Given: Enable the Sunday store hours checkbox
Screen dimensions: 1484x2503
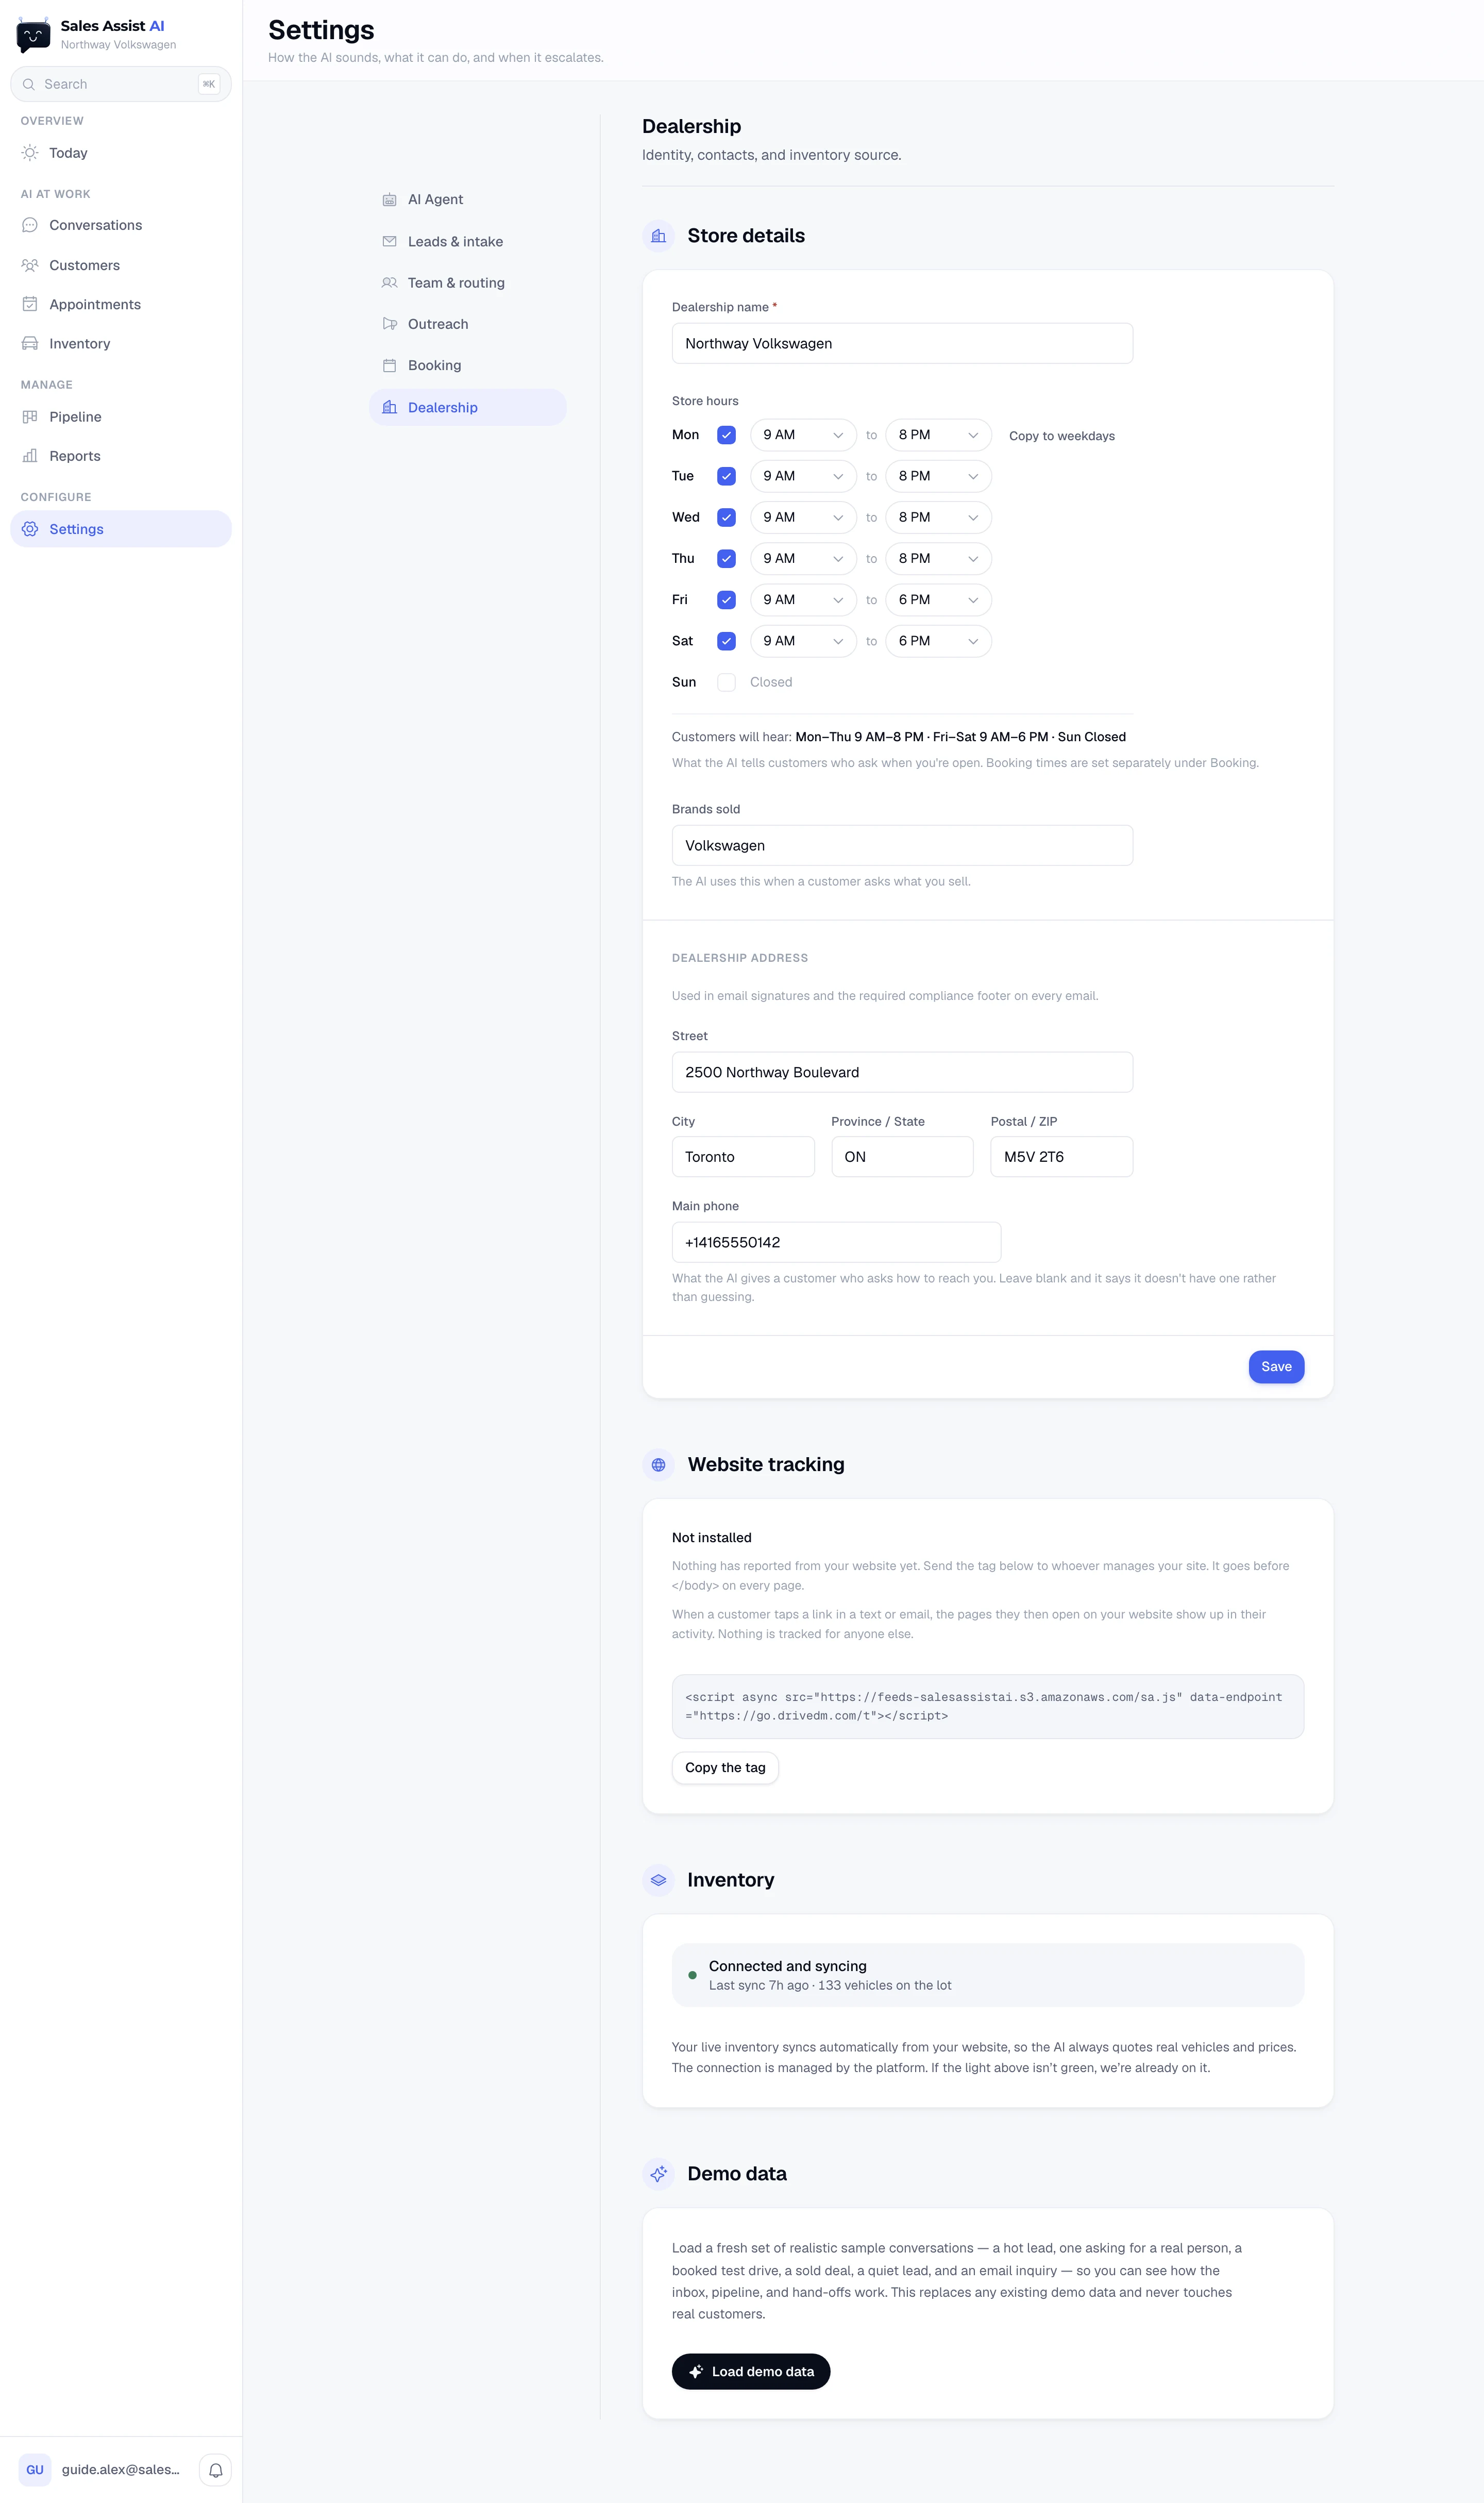Looking at the screenshot, I should pyautogui.click(x=727, y=682).
